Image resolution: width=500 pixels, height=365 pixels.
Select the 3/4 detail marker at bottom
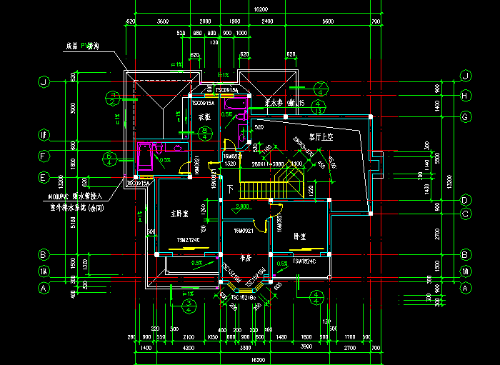(189, 306)
